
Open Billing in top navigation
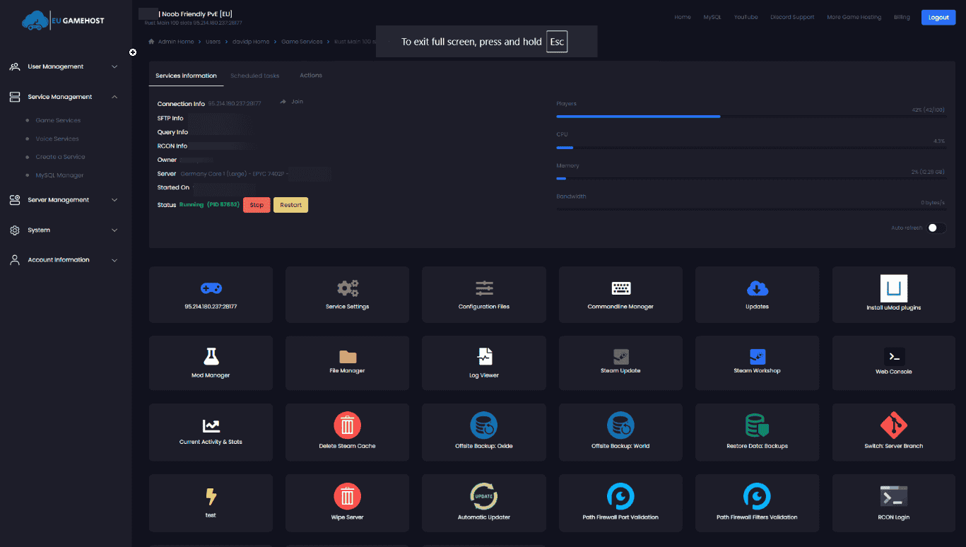tap(902, 17)
